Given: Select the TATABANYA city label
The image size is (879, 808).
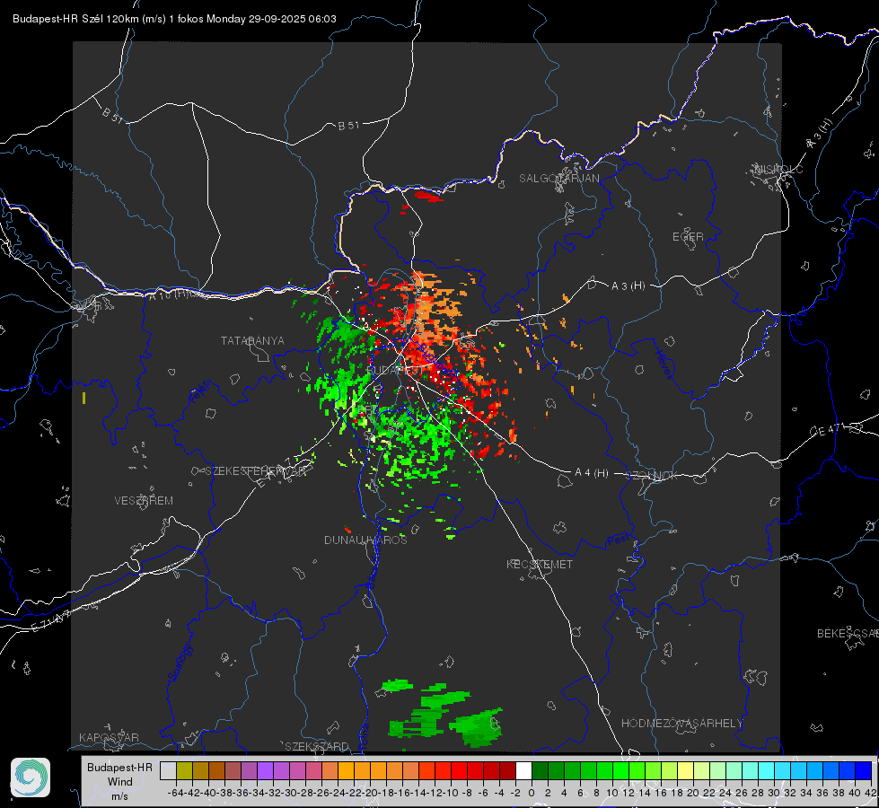Looking at the screenshot, I should coord(252,341).
